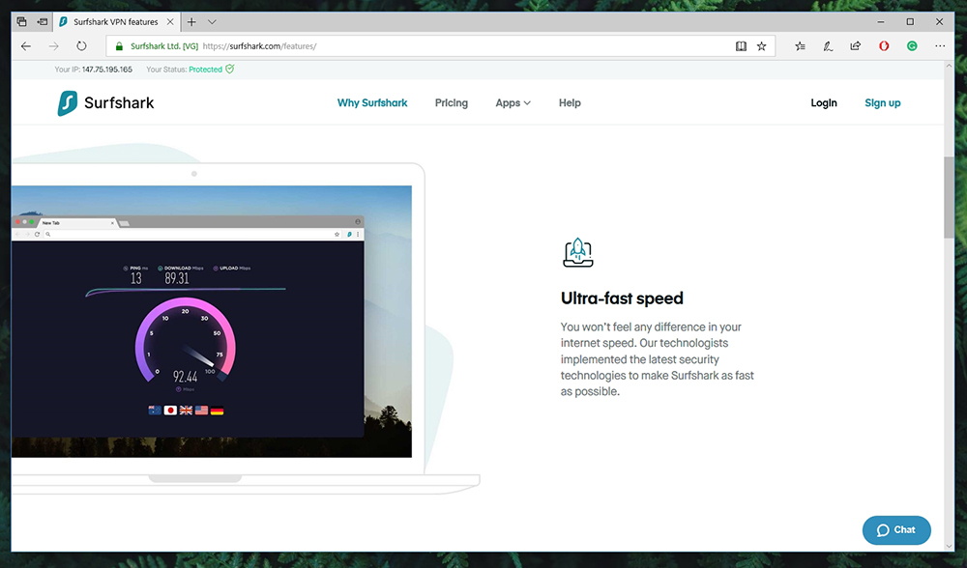This screenshot has width=967, height=568.
Task: Click the add notes pen icon
Action: click(828, 45)
